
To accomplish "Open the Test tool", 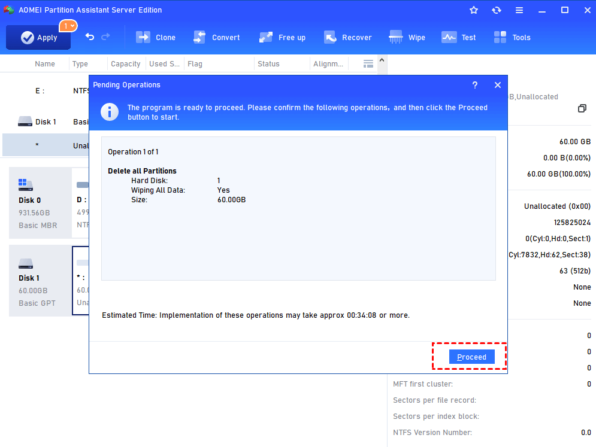I will click(x=459, y=37).
